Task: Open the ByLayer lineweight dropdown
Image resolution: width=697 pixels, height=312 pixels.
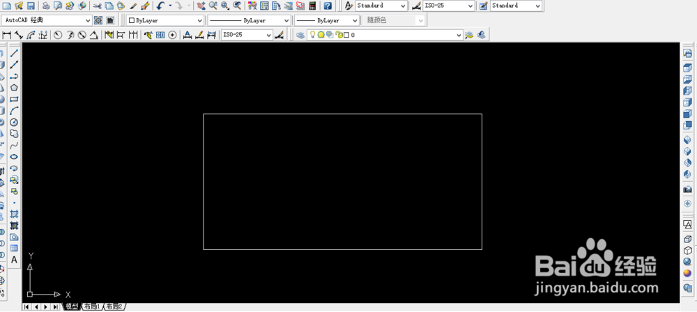Action: (x=326, y=20)
